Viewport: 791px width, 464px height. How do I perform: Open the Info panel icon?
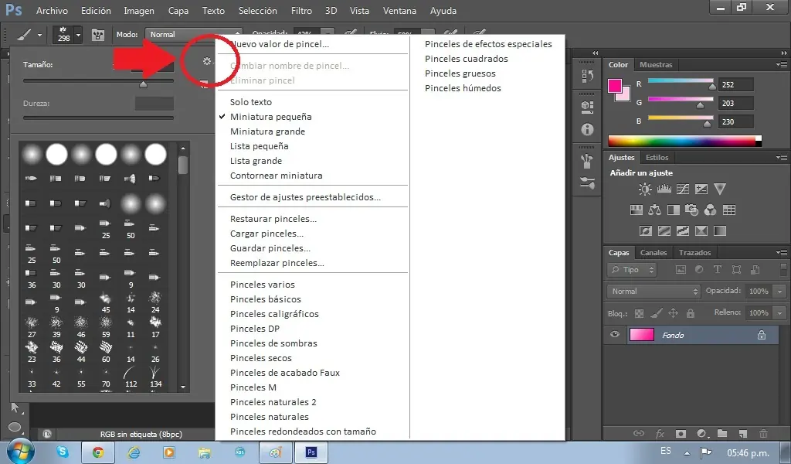pyautogui.click(x=587, y=129)
